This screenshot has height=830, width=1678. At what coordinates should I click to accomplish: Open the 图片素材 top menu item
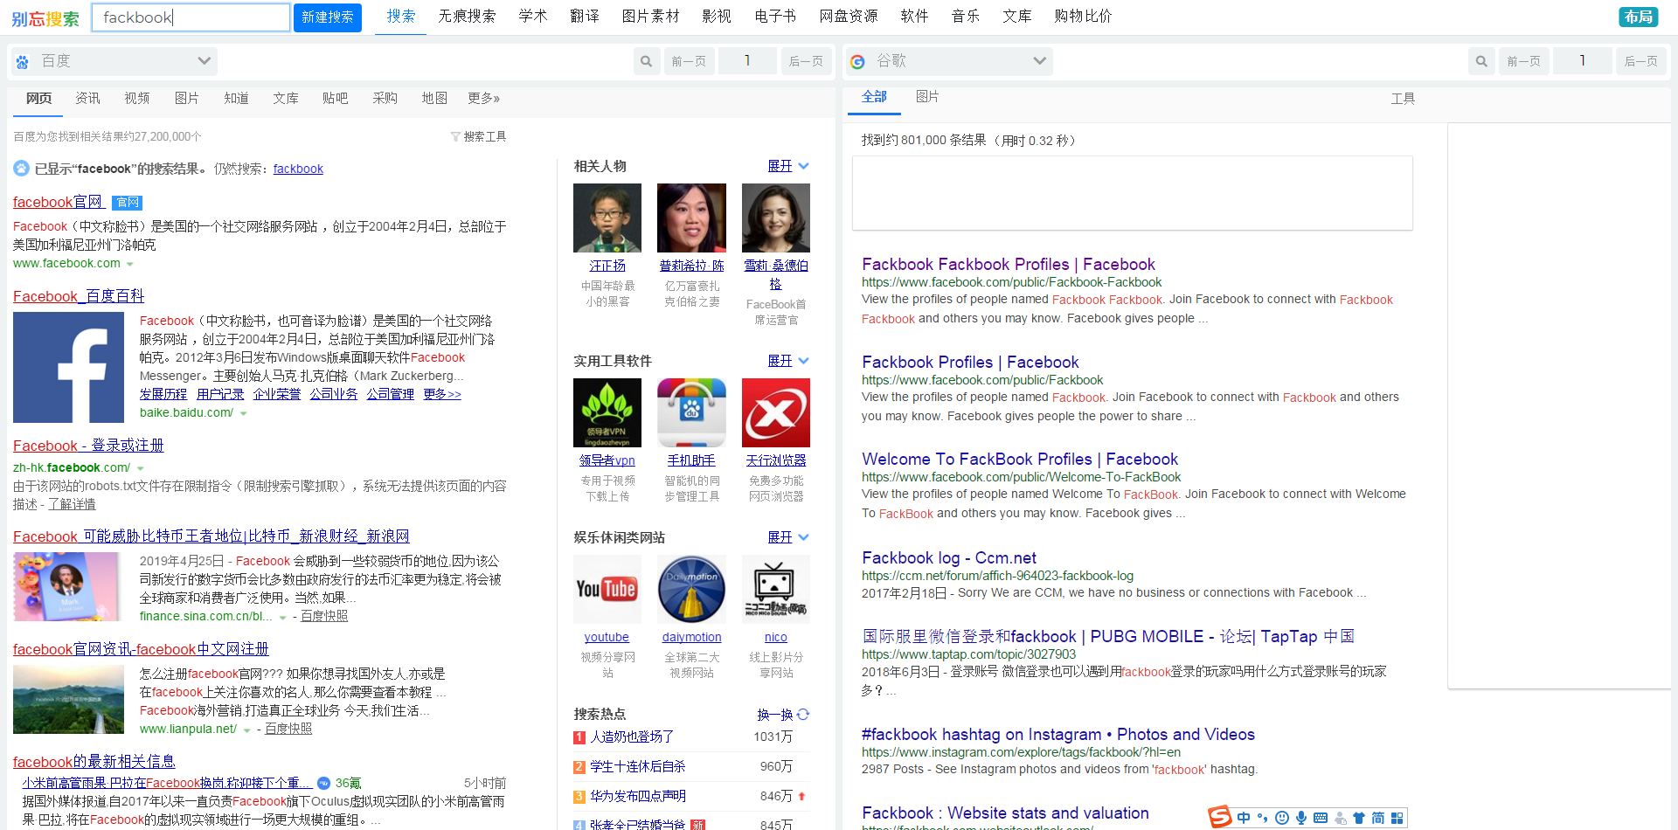pyautogui.click(x=650, y=16)
